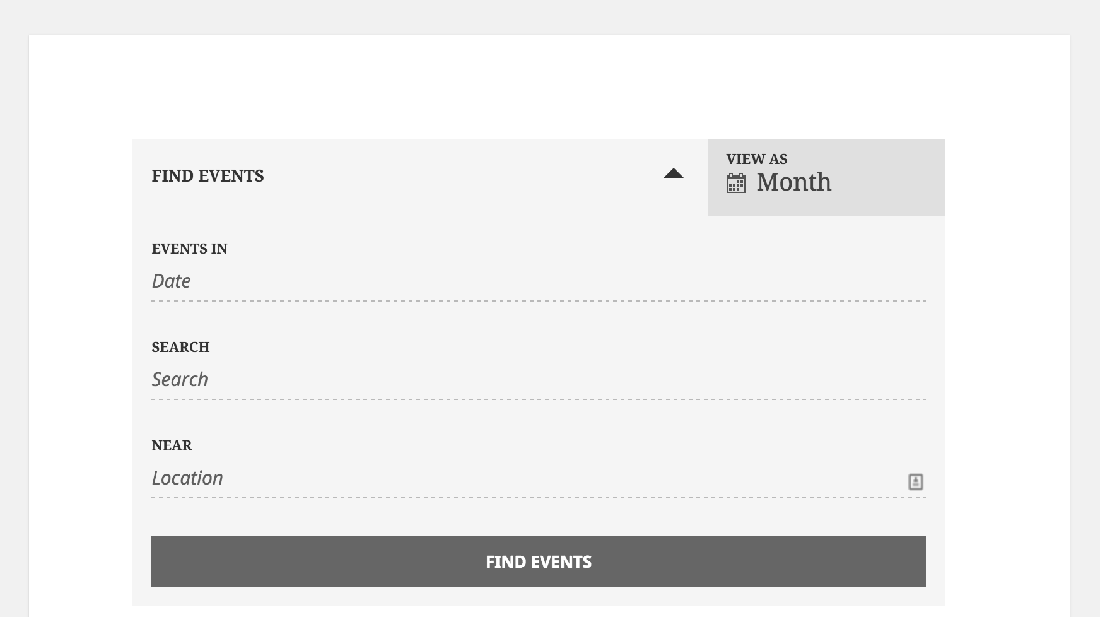Collapse the filter bar with the triangle arrow
Screen dimensions: 1100x617
(x=673, y=173)
